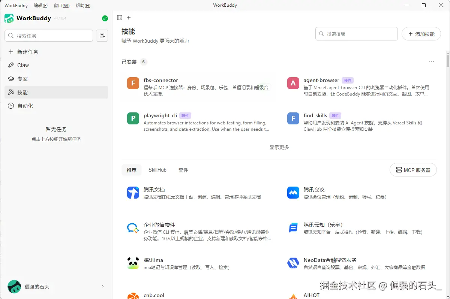Open the find-skills skill title

point(315,115)
